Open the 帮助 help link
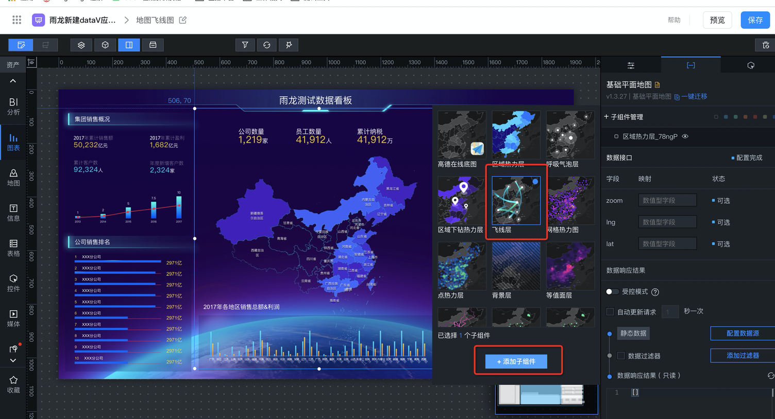775x419 pixels. (x=674, y=20)
